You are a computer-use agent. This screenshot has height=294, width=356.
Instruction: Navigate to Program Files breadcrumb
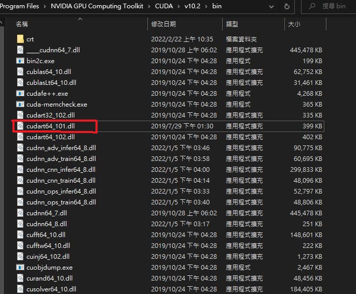(x=20, y=6)
